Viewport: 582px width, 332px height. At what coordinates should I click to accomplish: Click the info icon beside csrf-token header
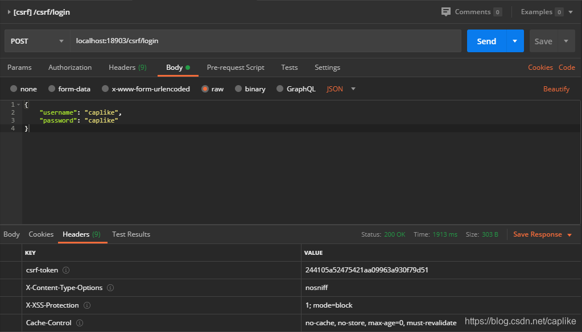point(66,270)
